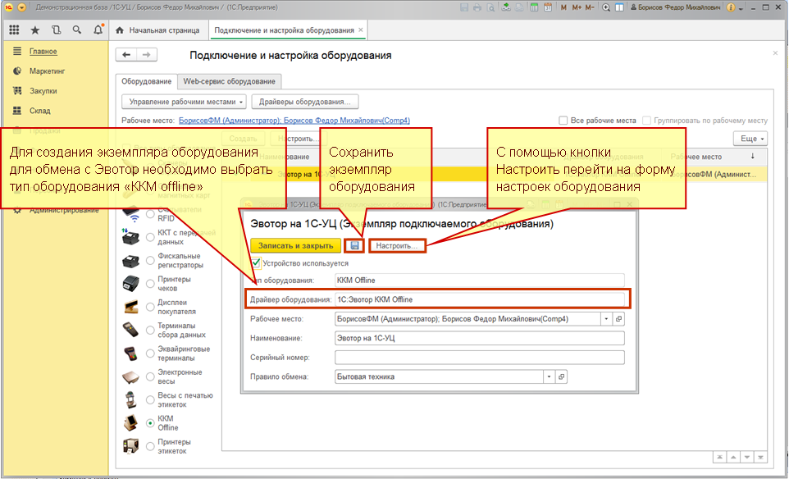Click the M- memory subtract button

coord(590,7)
